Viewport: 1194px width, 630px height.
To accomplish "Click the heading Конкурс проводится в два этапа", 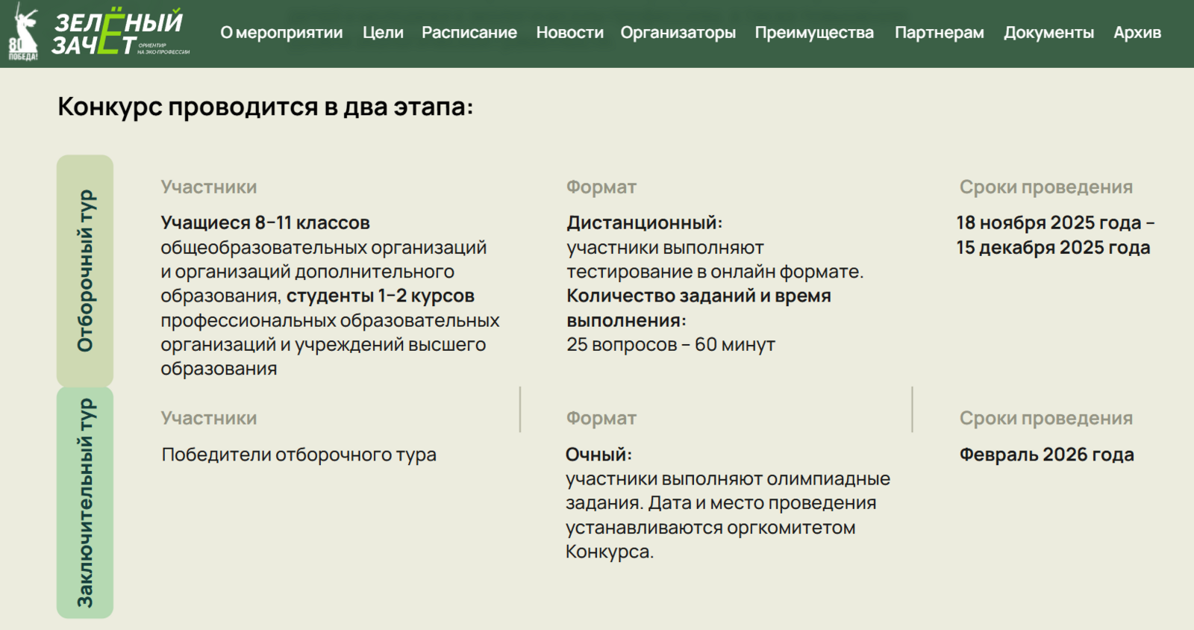I will [x=266, y=107].
